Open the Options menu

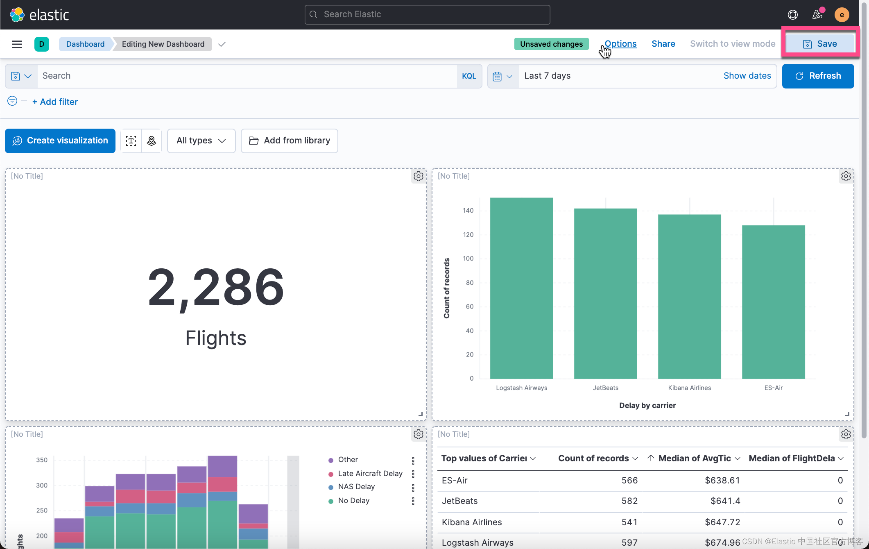(x=620, y=44)
